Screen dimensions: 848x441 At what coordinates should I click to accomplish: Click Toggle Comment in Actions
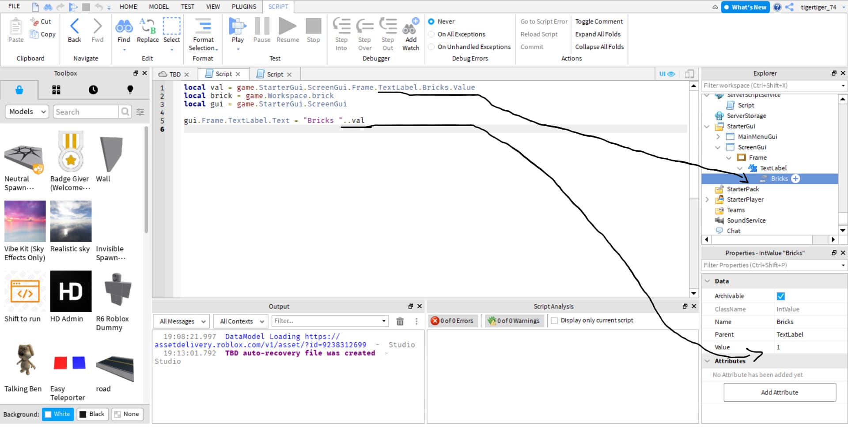tap(598, 22)
